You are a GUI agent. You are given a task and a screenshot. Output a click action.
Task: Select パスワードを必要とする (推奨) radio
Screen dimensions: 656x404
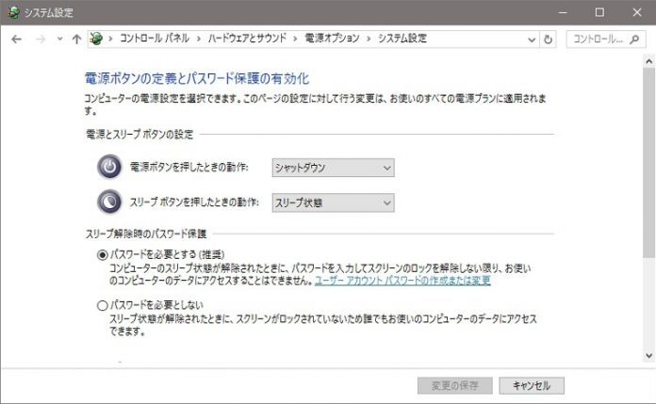(103, 254)
